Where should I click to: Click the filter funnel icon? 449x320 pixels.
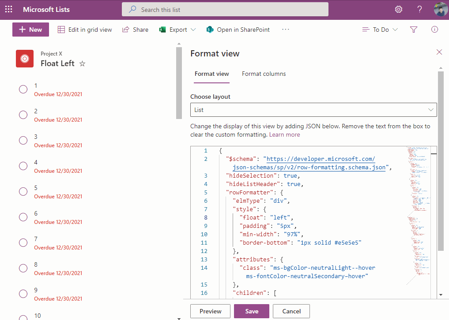point(414,30)
